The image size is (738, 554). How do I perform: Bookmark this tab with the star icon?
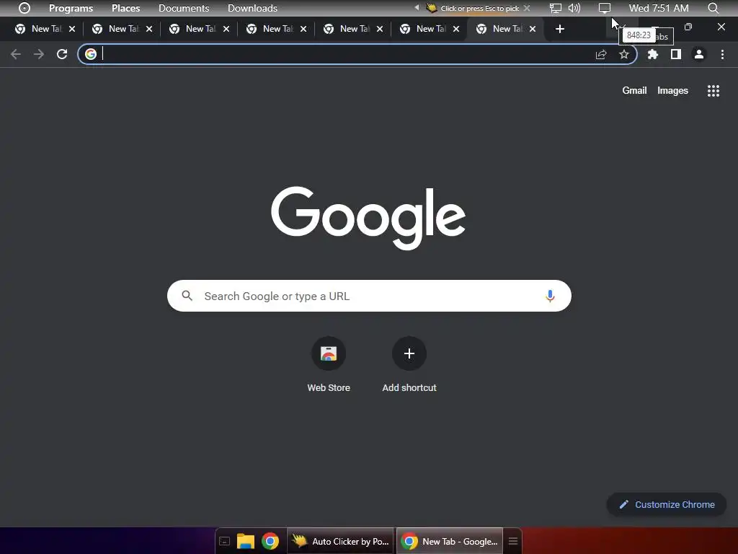[623, 54]
